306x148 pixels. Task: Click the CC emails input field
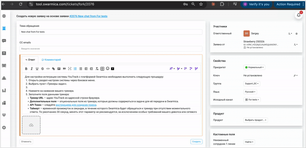pos(111,49)
